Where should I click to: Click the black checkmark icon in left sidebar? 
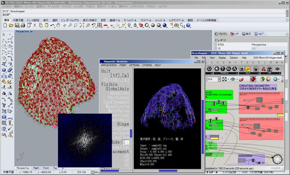pos(10,129)
